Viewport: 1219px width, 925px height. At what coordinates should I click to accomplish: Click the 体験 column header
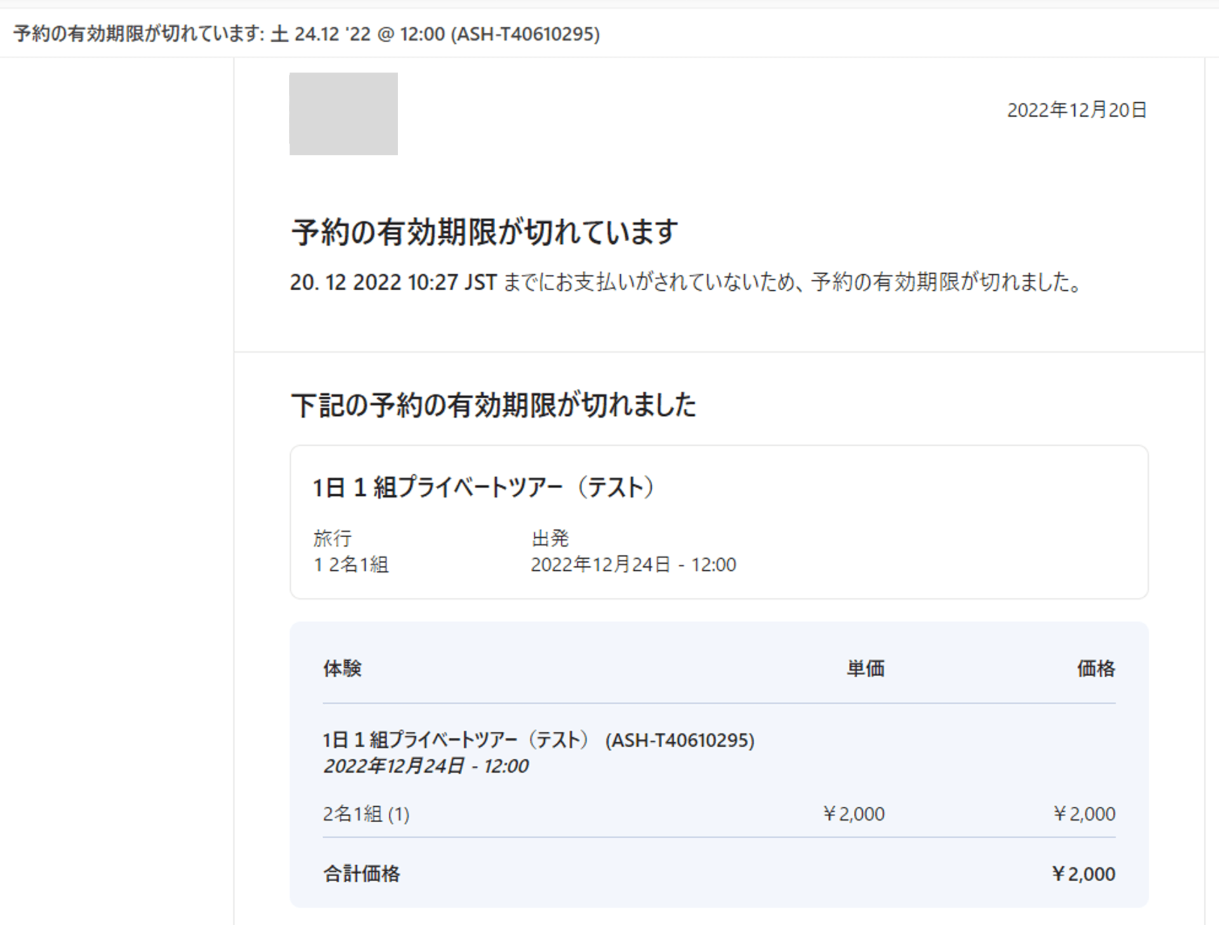coord(342,669)
